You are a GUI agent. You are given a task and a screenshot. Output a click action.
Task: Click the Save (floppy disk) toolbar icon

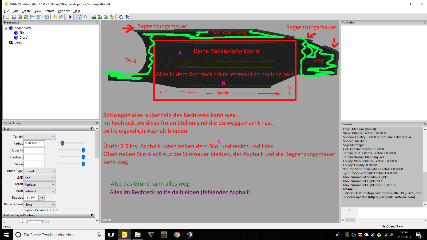(32, 17)
